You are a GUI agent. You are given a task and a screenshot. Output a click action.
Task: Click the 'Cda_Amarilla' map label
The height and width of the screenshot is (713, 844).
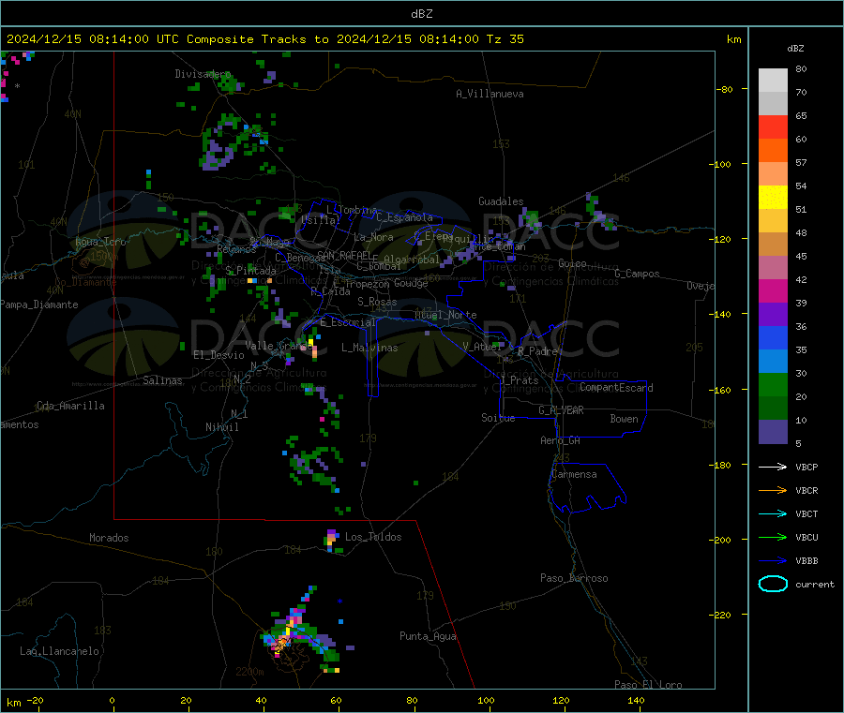(70, 406)
